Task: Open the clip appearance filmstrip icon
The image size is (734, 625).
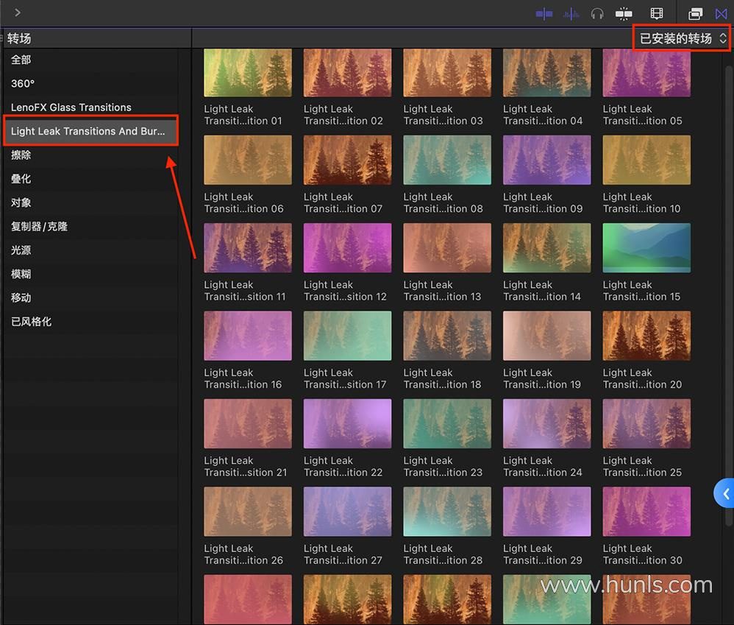Action: [x=657, y=13]
